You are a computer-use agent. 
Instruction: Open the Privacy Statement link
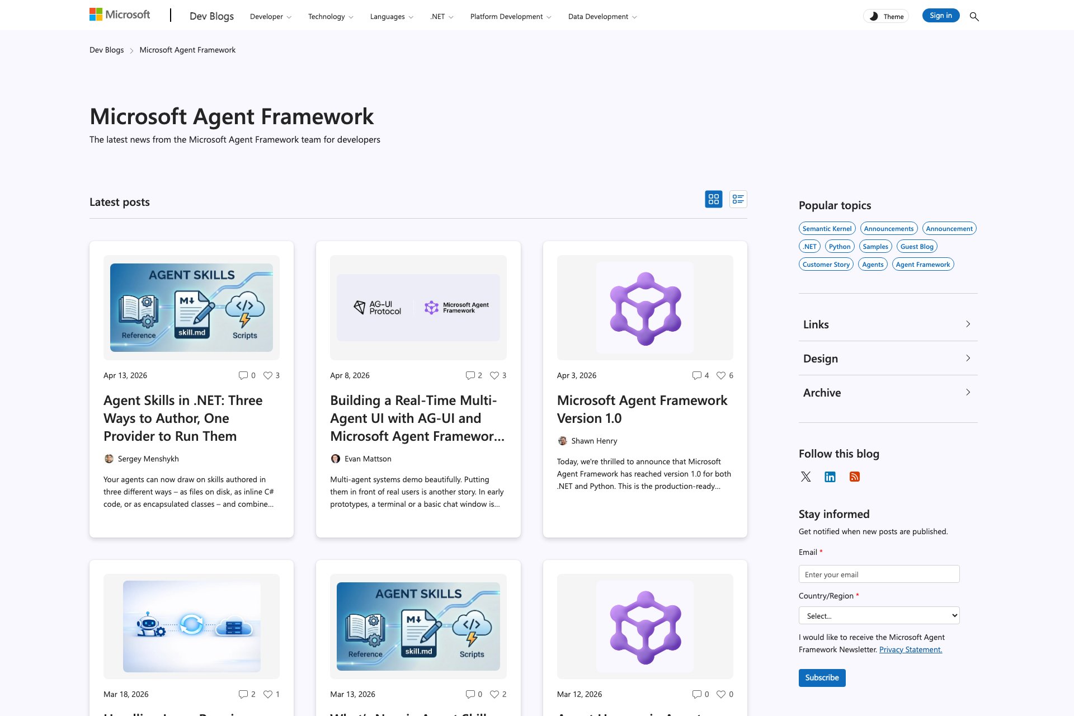(910, 649)
